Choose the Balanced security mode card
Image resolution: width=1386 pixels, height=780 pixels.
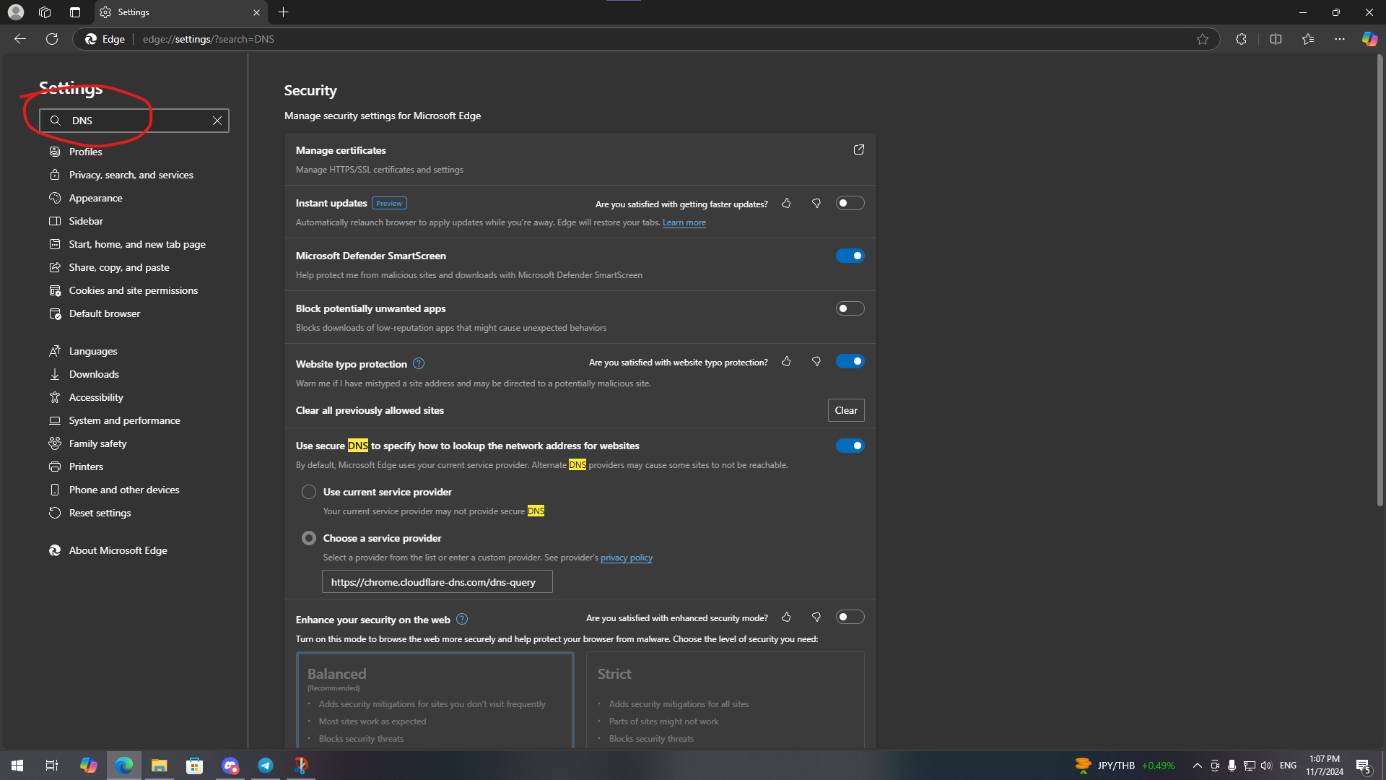(x=435, y=700)
